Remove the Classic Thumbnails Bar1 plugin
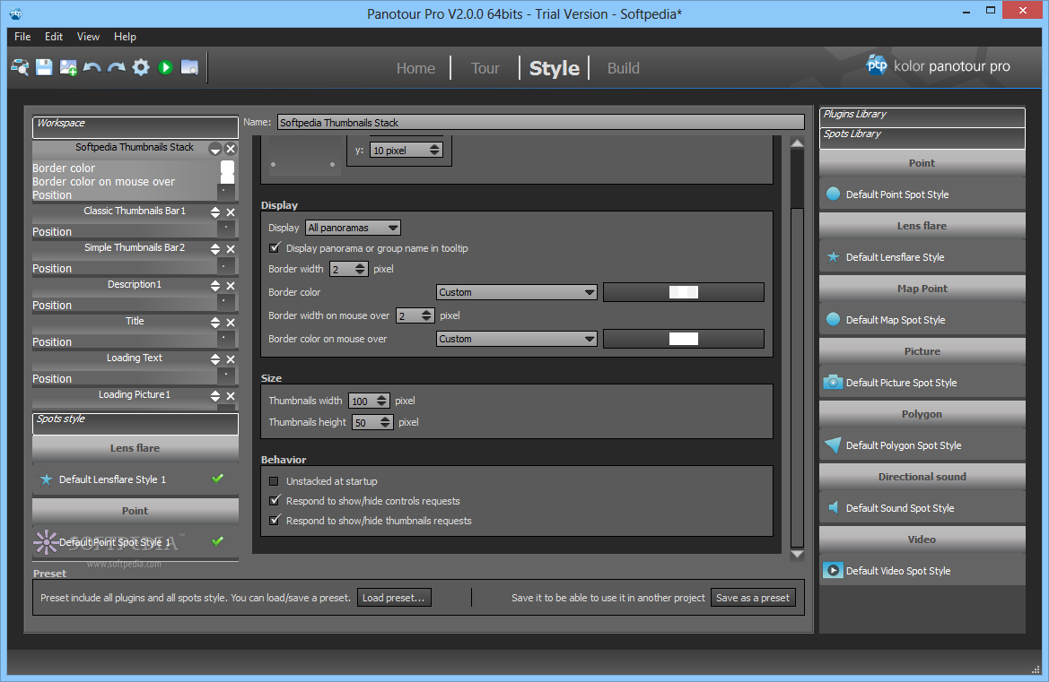1049x682 pixels. click(x=230, y=212)
